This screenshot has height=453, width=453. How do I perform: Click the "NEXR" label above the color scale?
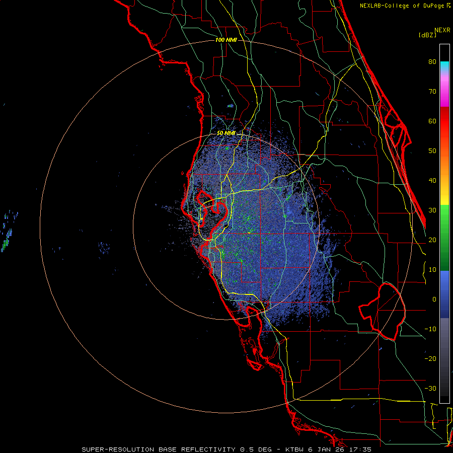442,30
